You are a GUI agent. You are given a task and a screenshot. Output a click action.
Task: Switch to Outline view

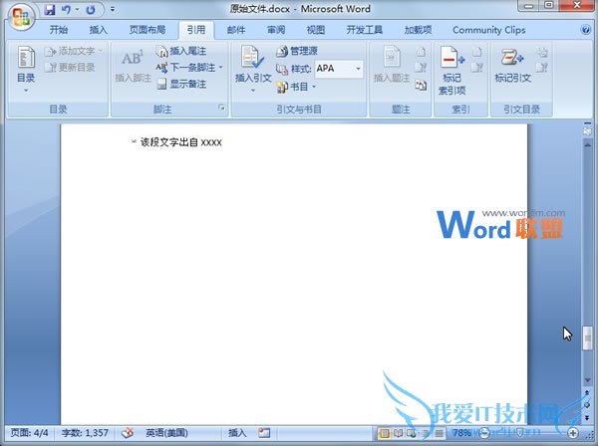(425, 433)
